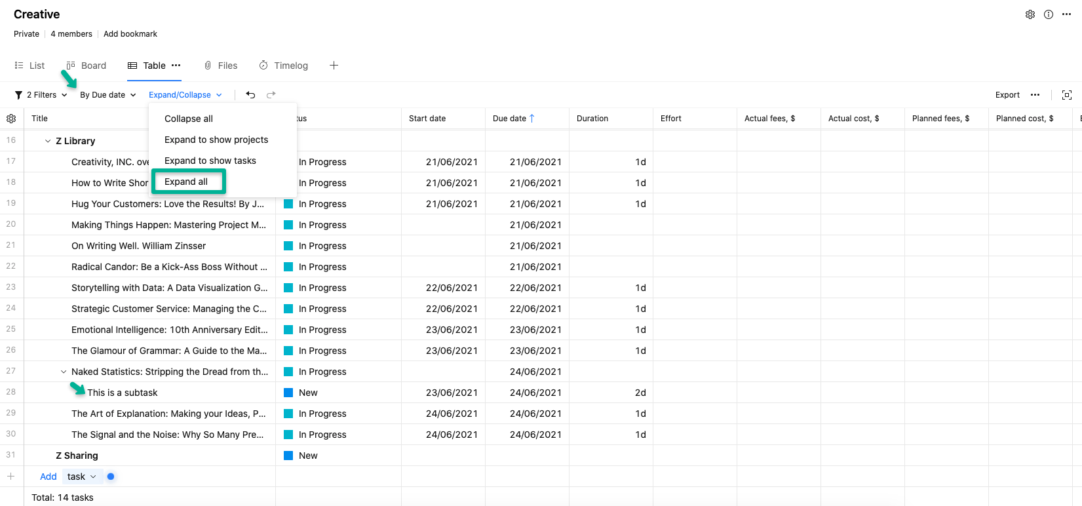The width and height of the screenshot is (1082, 506).
Task: Switch to the Timelog tab
Action: [x=284, y=66]
